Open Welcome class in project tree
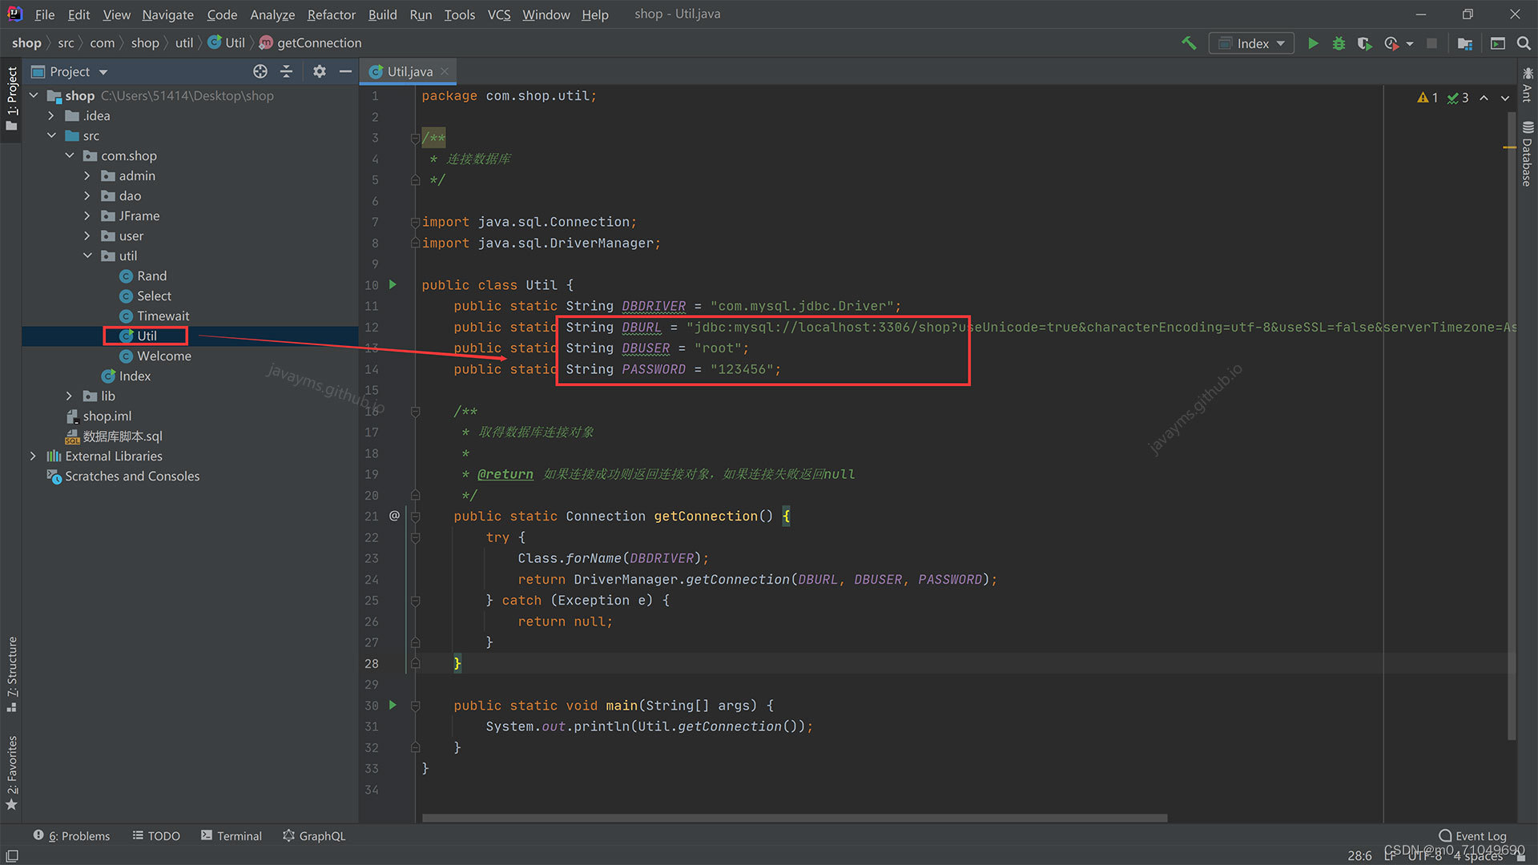Viewport: 1538px width, 865px height. coord(163,356)
